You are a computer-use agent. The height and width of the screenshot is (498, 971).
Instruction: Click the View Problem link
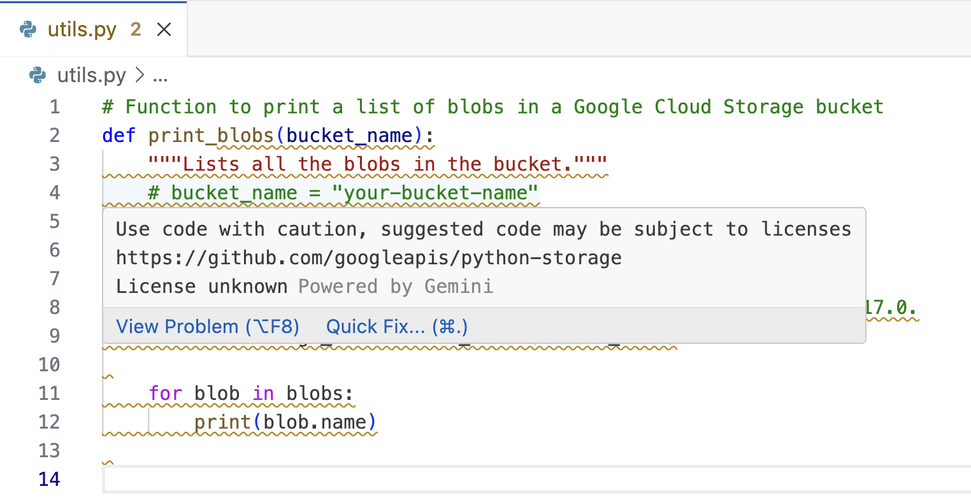point(207,327)
